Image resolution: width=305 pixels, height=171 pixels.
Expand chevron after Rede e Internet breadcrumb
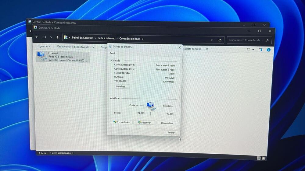pyautogui.click(x=117, y=39)
